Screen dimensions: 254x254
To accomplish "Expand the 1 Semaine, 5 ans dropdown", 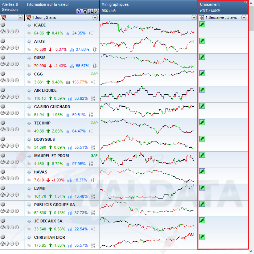I will pyautogui.click(x=244, y=17).
